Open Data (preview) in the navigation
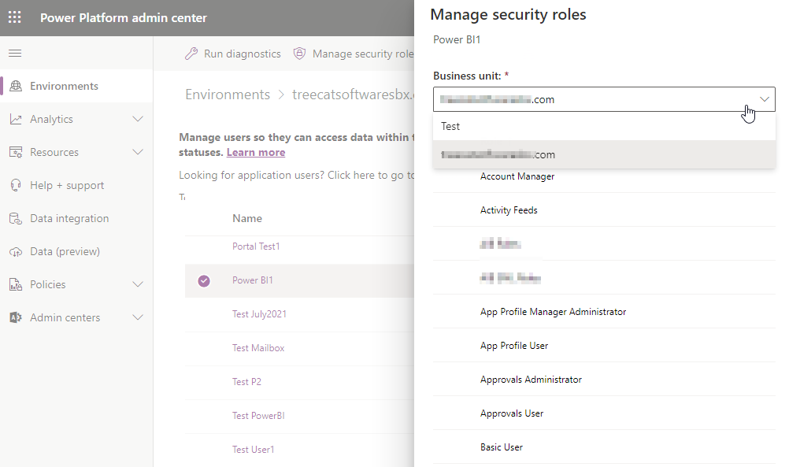Screen dimensions: 789x467 point(65,252)
